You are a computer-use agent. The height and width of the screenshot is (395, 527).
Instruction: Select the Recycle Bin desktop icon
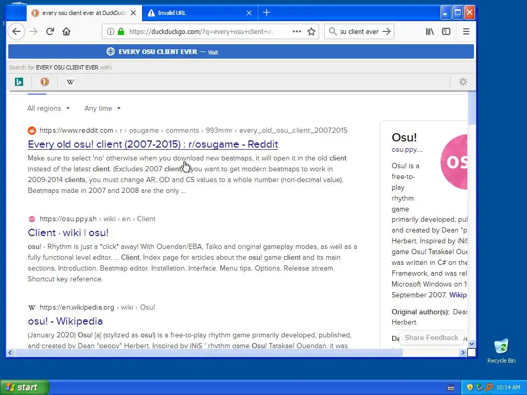coord(501,351)
